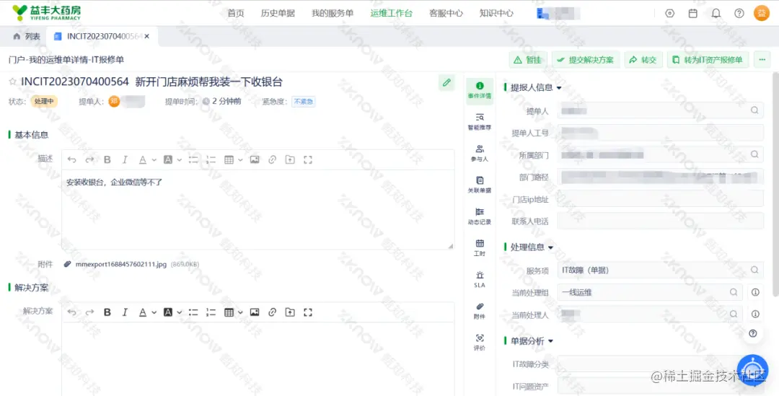Click the 联系人电话 field

click(660, 221)
